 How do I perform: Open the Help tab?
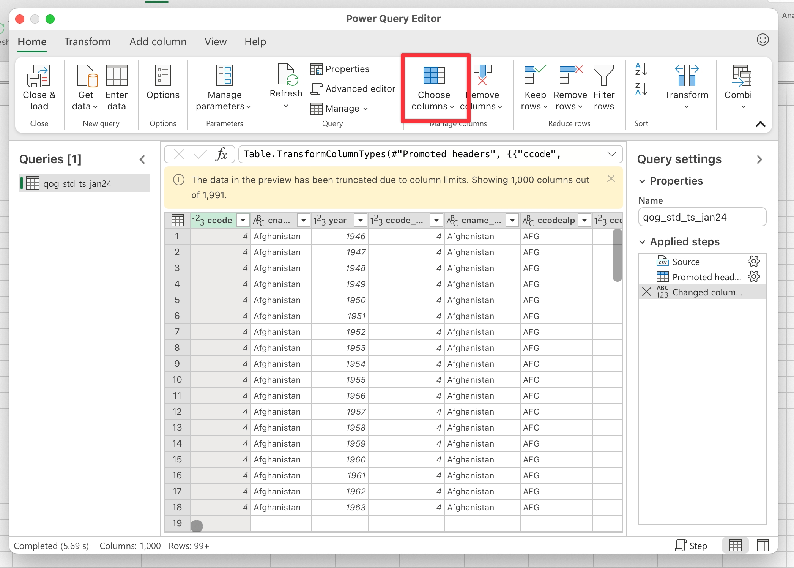click(255, 42)
